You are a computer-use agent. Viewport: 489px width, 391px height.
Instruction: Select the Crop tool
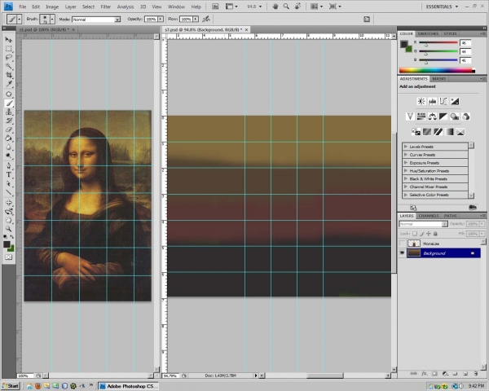(x=9, y=75)
